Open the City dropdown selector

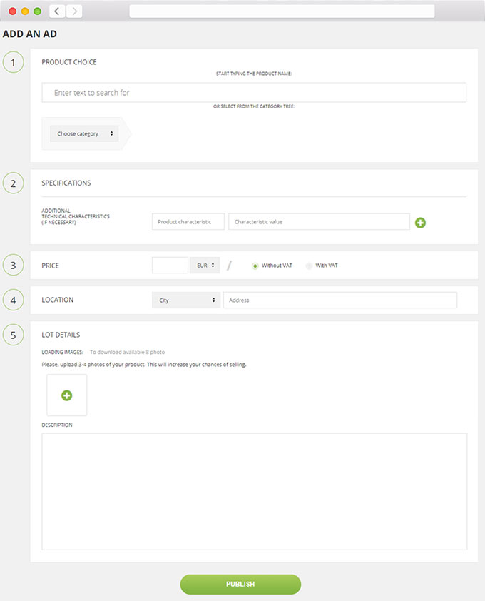[x=185, y=300]
